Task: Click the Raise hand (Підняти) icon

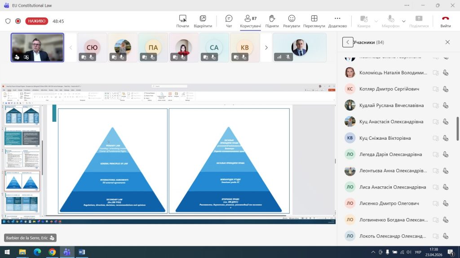Action: (272, 21)
